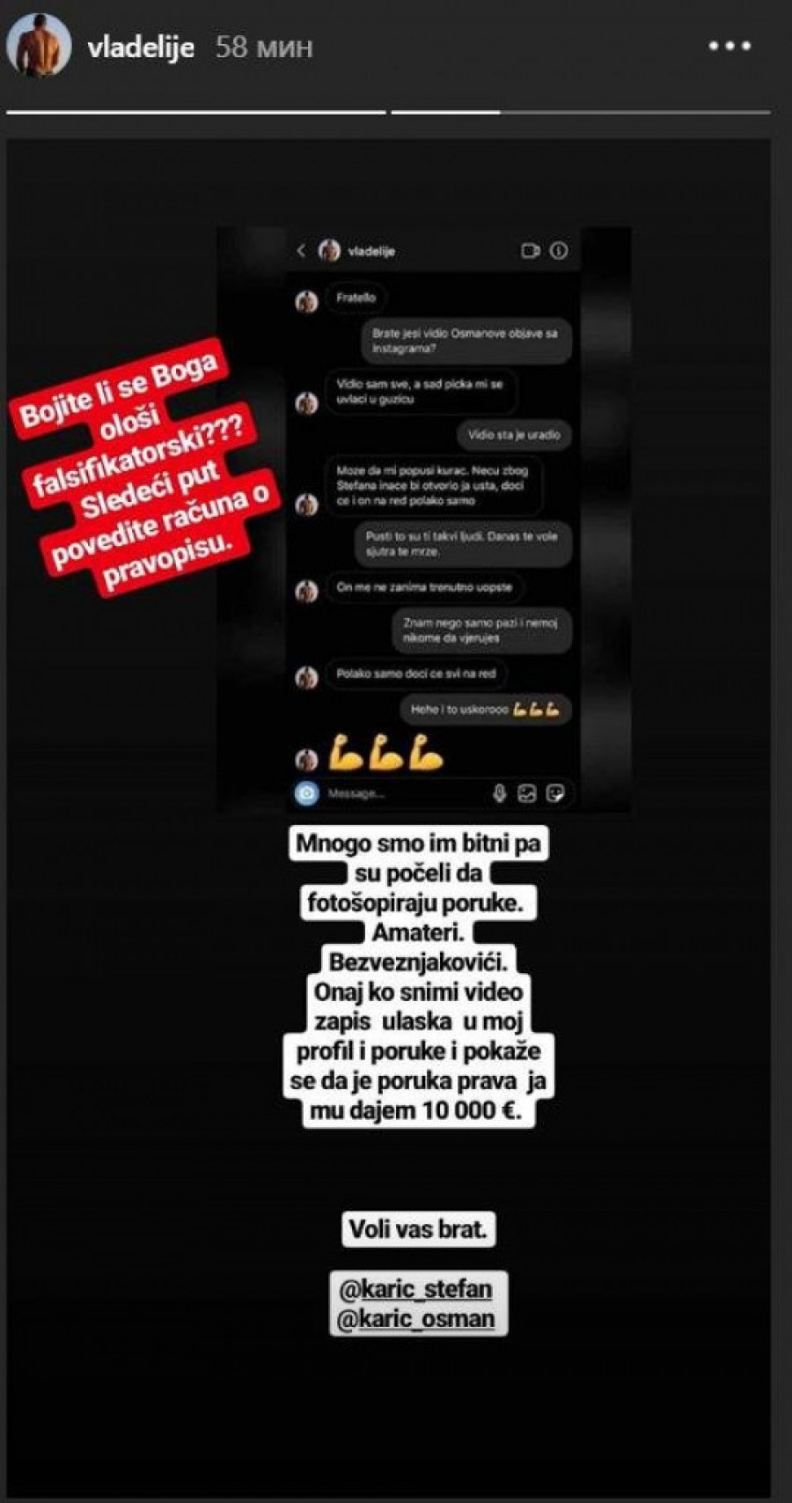Open the @karic_stefan mention
The width and height of the screenshot is (792, 1503).
pyautogui.click(x=416, y=1289)
